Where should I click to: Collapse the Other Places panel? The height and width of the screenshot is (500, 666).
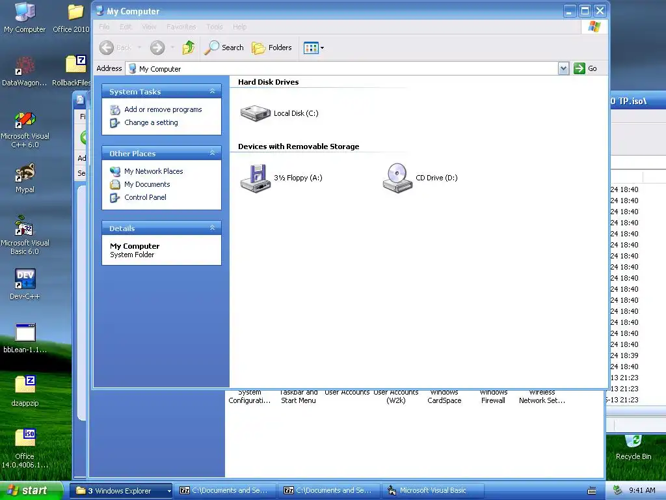(x=213, y=153)
